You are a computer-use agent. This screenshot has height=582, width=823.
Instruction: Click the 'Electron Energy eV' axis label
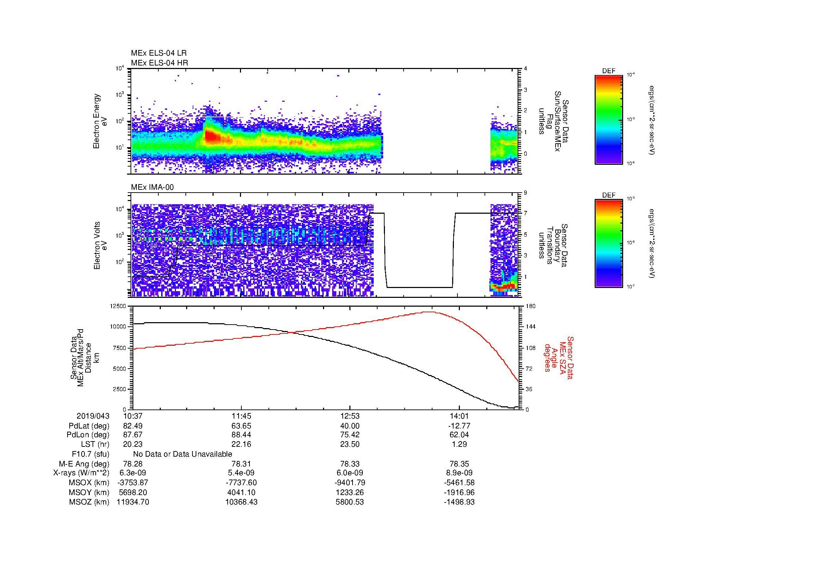pyautogui.click(x=100, y=121)
